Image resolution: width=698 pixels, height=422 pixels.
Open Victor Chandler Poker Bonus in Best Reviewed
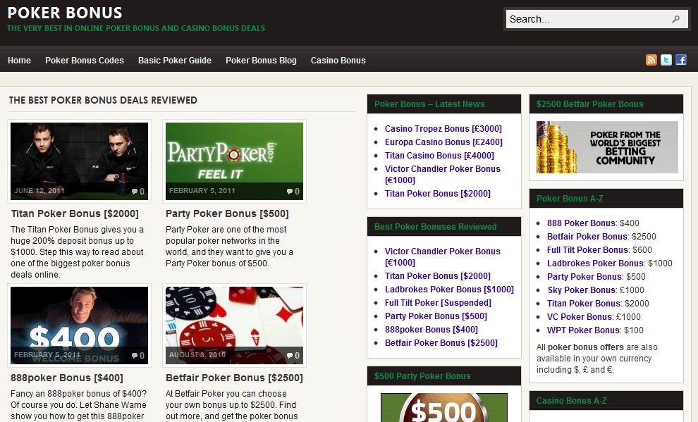point(443,256)
